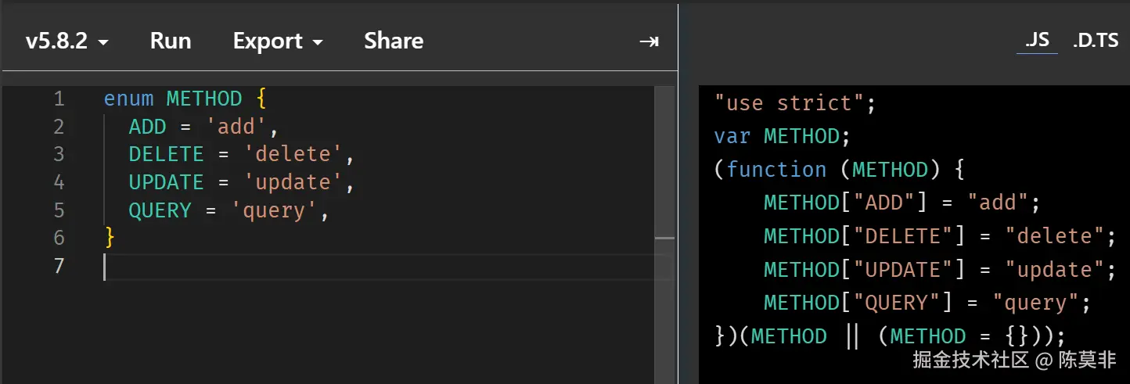Image resolution: width=1130 pixels, height=384 pixels.
Task: Switch to the .JS output tab
Action: click(x=1037, y=41)
